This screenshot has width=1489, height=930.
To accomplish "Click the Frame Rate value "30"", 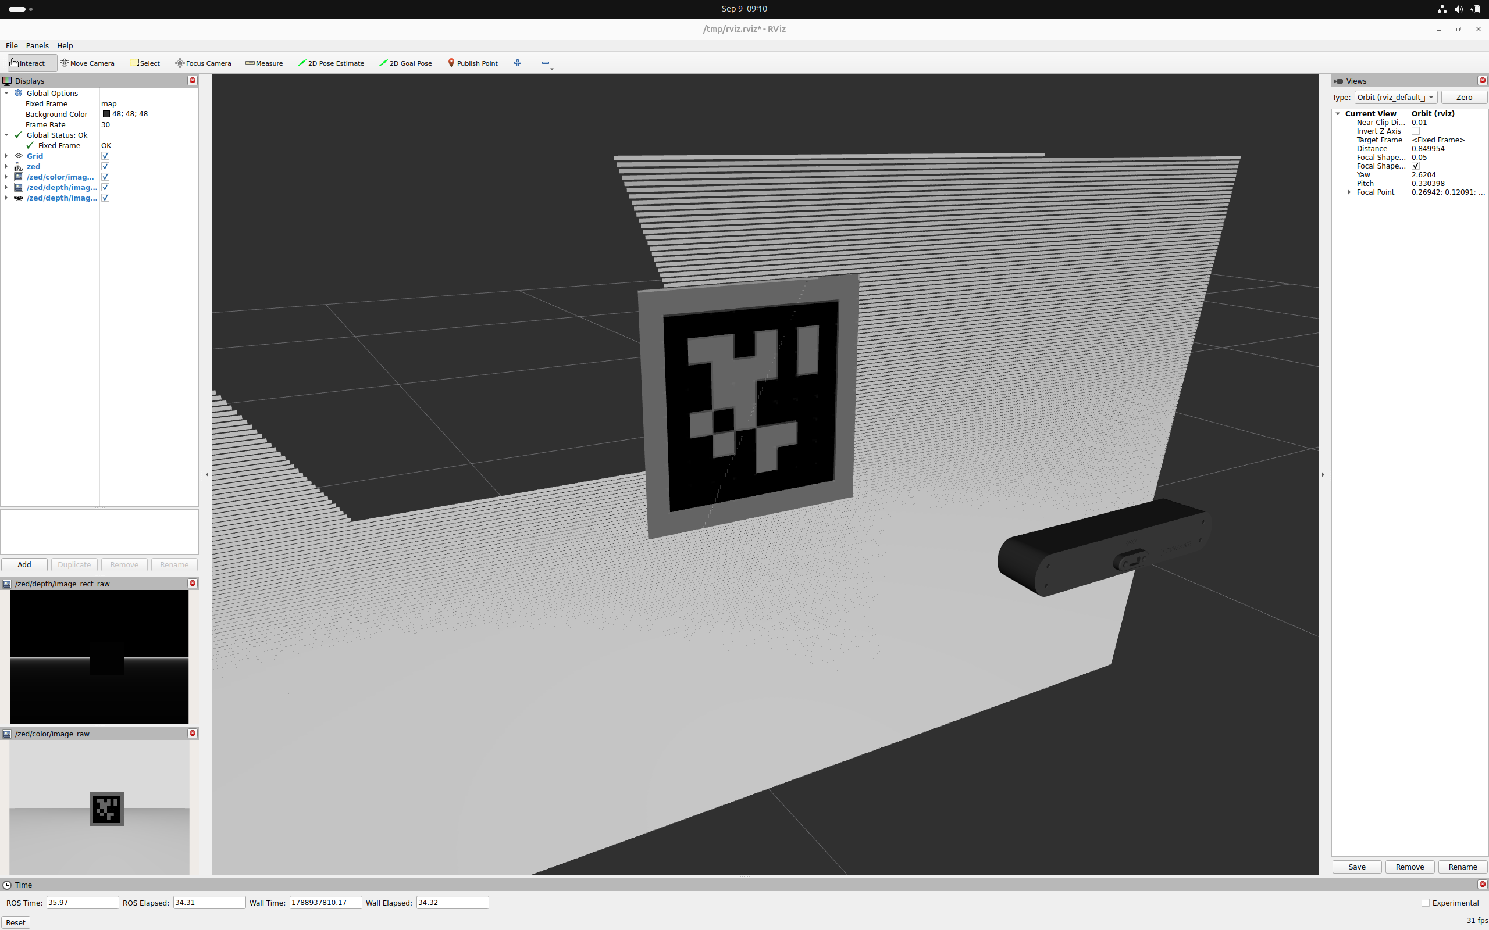I will [105, 124].
